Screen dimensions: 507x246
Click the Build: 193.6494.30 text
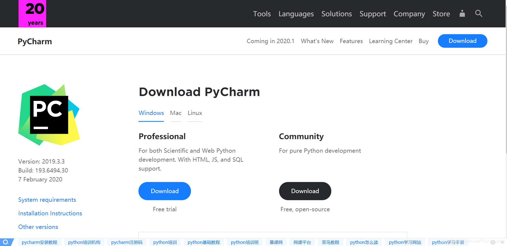point(43,171)
